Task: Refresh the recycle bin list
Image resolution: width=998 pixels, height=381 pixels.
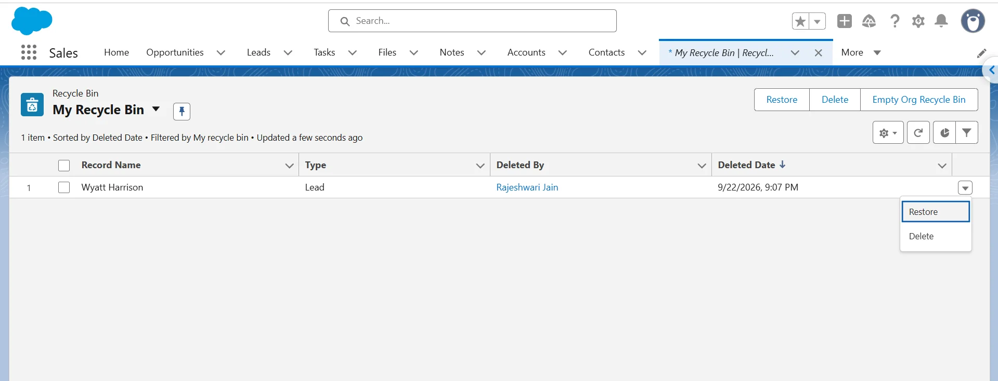Action: 918,133
